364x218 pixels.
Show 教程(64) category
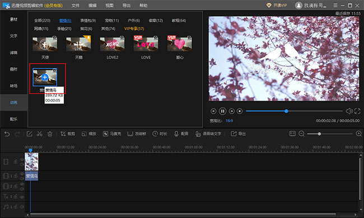point(179,20)
